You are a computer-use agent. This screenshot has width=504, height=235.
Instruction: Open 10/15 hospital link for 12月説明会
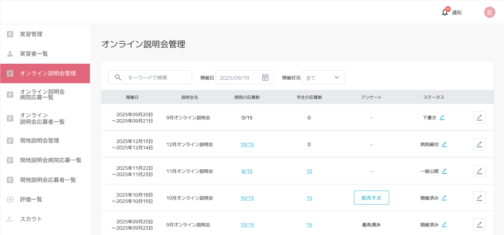coord(247,144)
